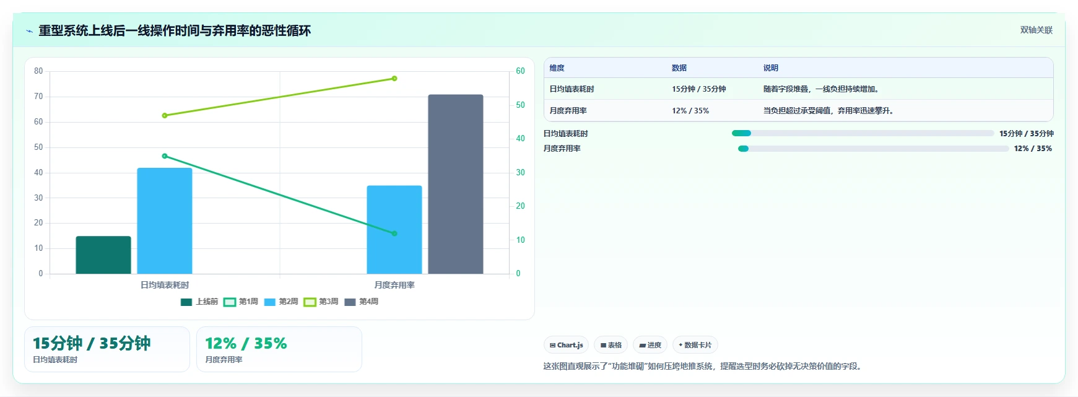
Task: Click the 说明 table column header
Action: (771, 68)
